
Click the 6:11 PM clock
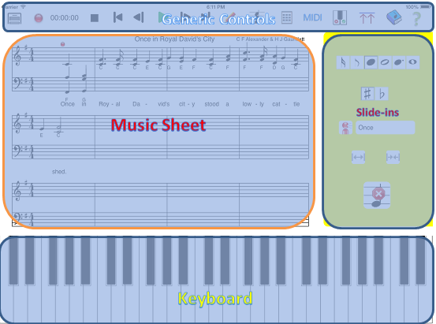[x=216, y=7]
